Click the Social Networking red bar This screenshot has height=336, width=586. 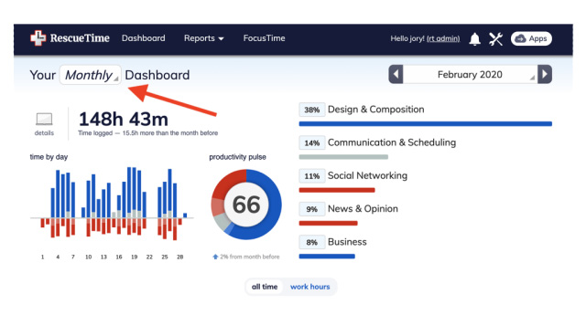pos(337,190)
